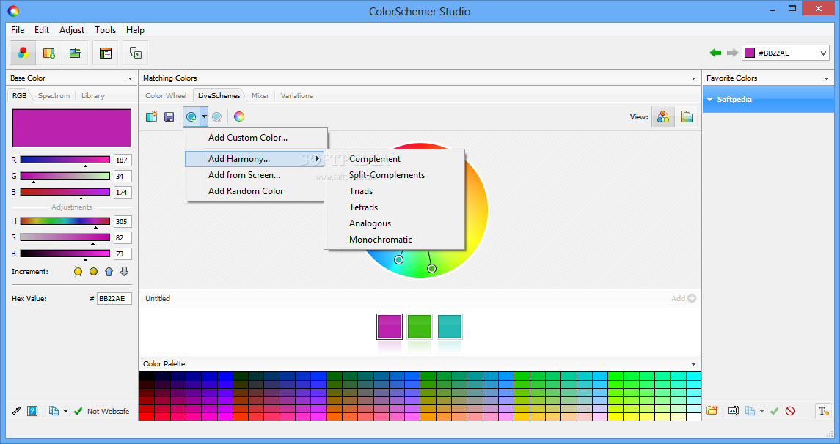
Task: Choose Add Custom Color from the menu
Action: (255, 138)
